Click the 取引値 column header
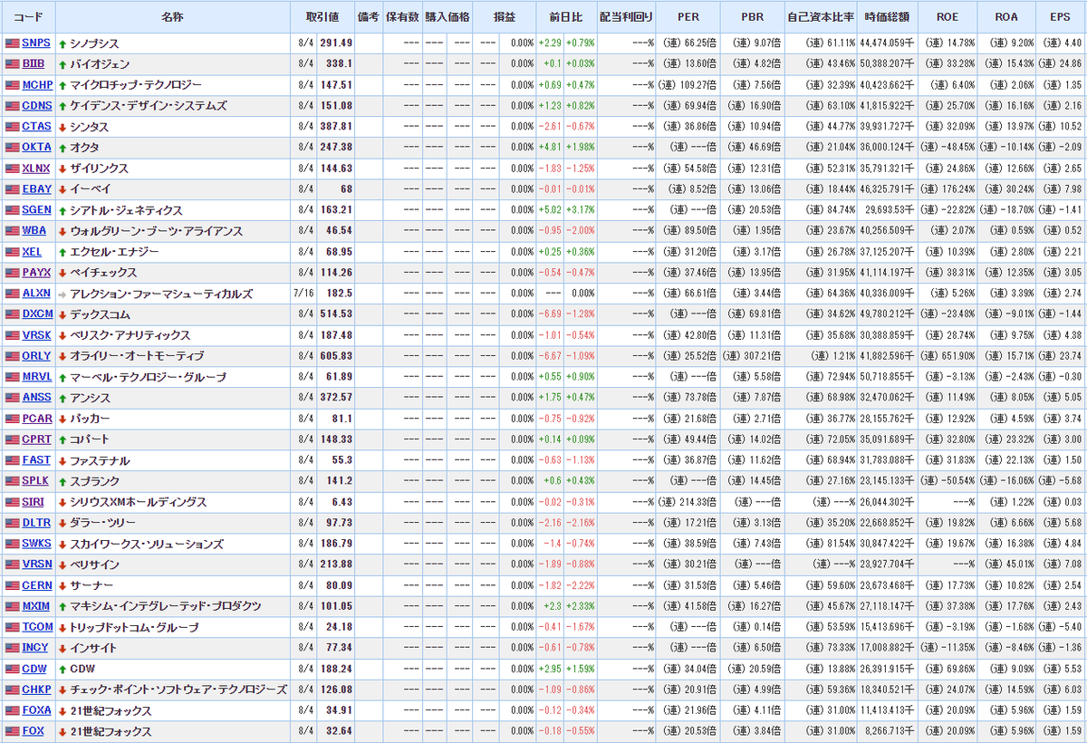Viewport: 1087px width, 743px height. point(322,17)
